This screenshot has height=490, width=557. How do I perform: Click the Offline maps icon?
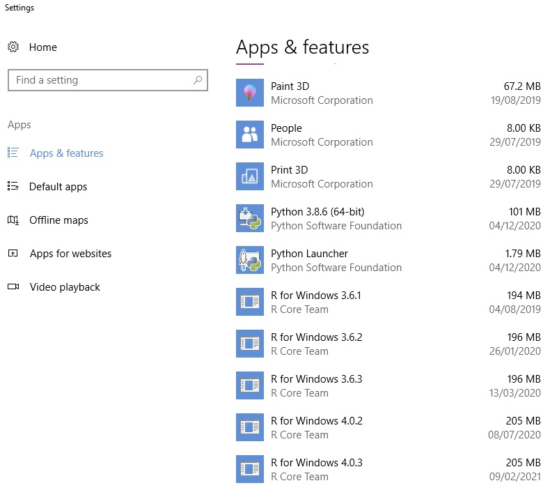click(x=13, y=220)
